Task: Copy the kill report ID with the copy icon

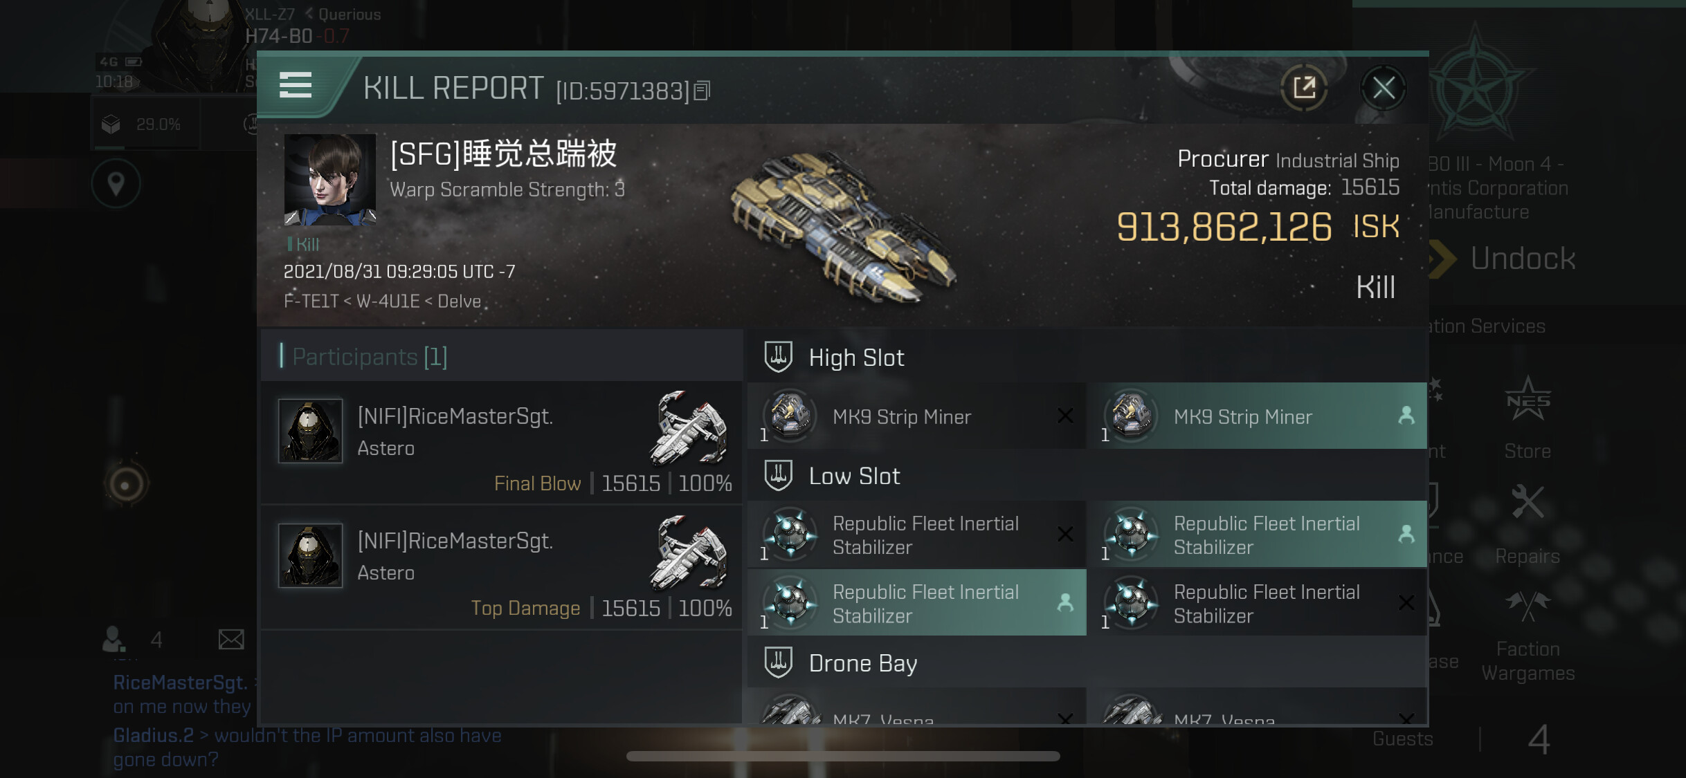Action: 702,91
